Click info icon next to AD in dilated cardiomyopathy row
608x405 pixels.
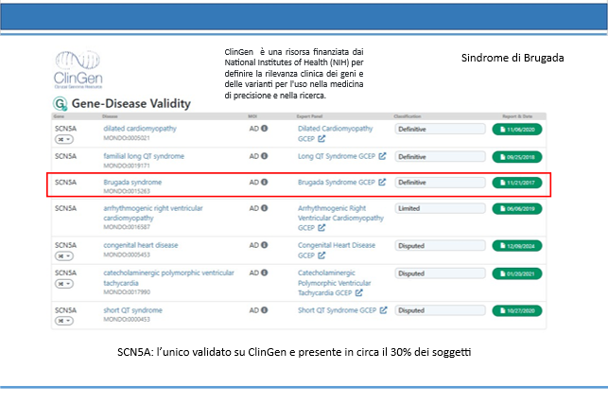(x=265, y=129)
